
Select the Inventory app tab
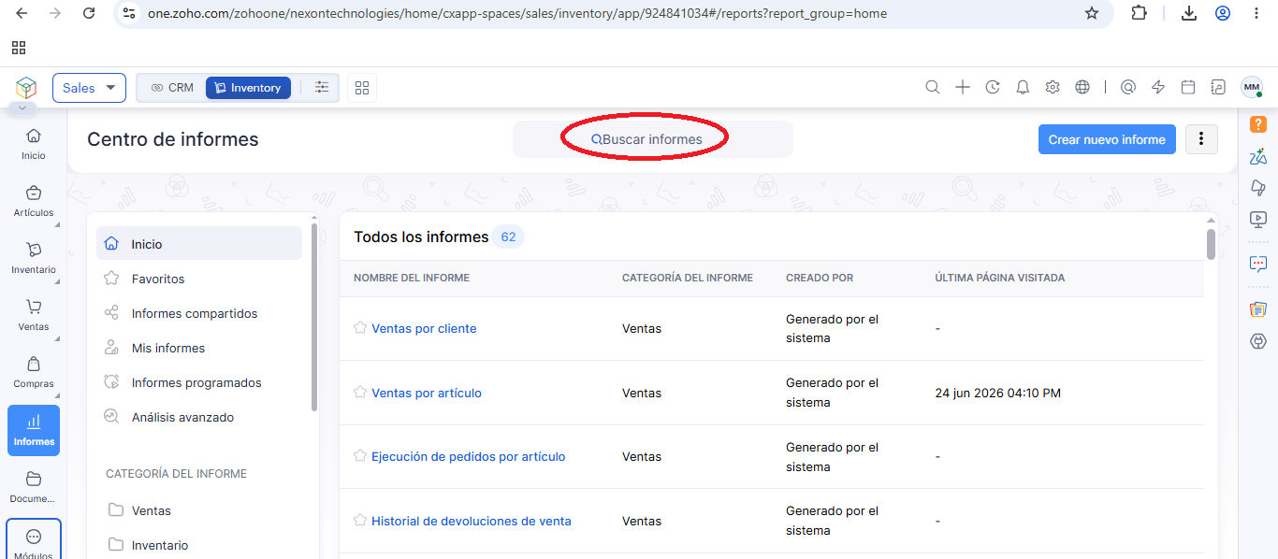click(x=248, y=88)
